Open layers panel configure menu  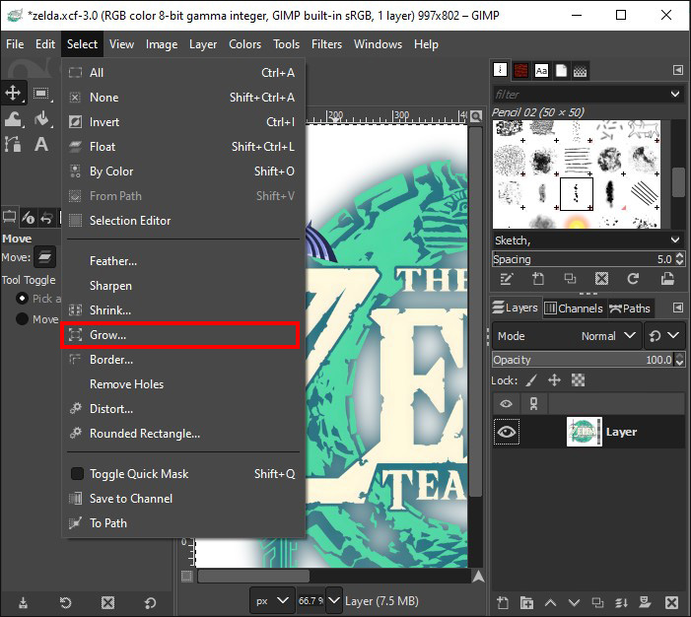(x=678, y=308)
